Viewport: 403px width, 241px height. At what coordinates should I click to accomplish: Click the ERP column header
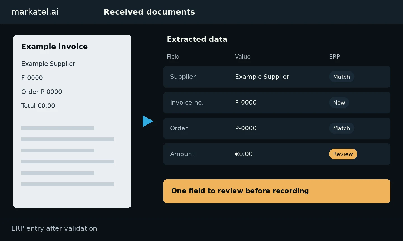(334, 57)
